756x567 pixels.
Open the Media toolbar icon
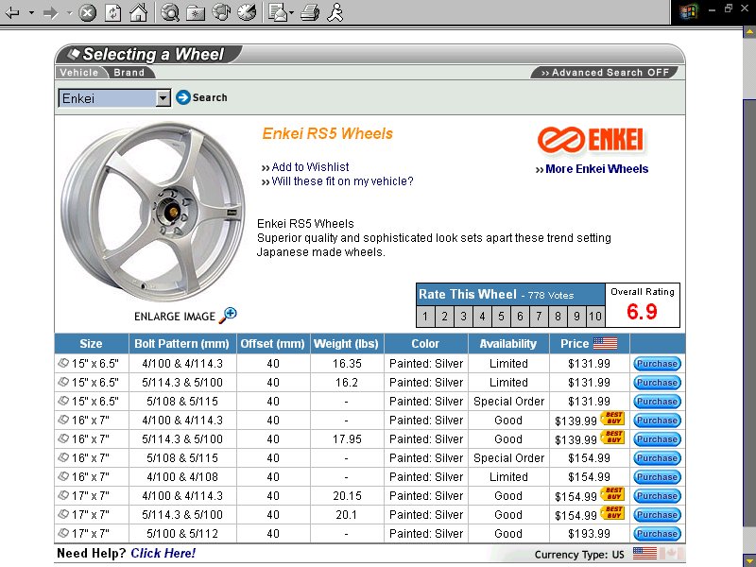221,12
